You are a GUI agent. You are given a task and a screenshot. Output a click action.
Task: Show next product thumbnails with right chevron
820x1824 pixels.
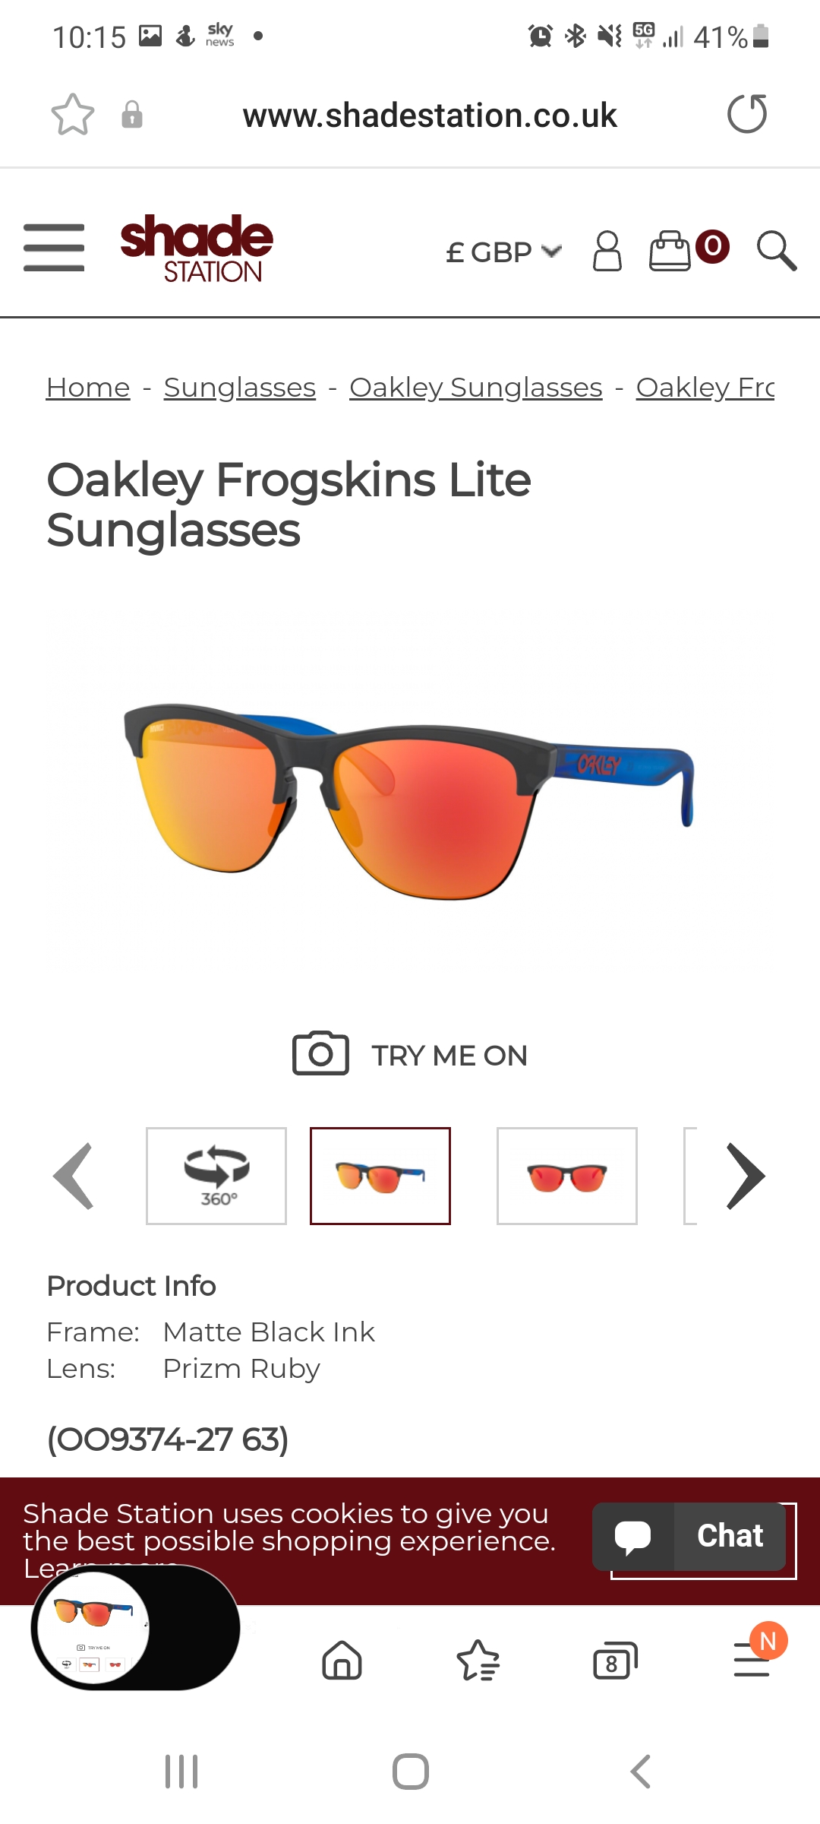tap(746, 1176)
